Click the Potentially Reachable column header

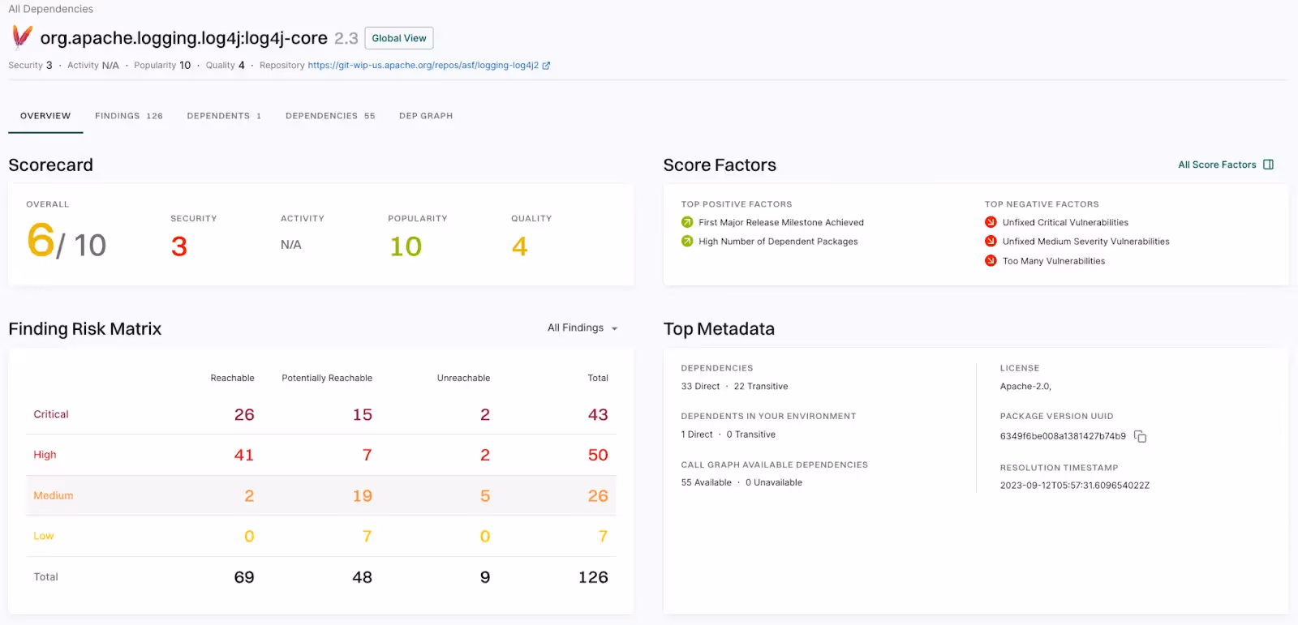tap(327, 378)
